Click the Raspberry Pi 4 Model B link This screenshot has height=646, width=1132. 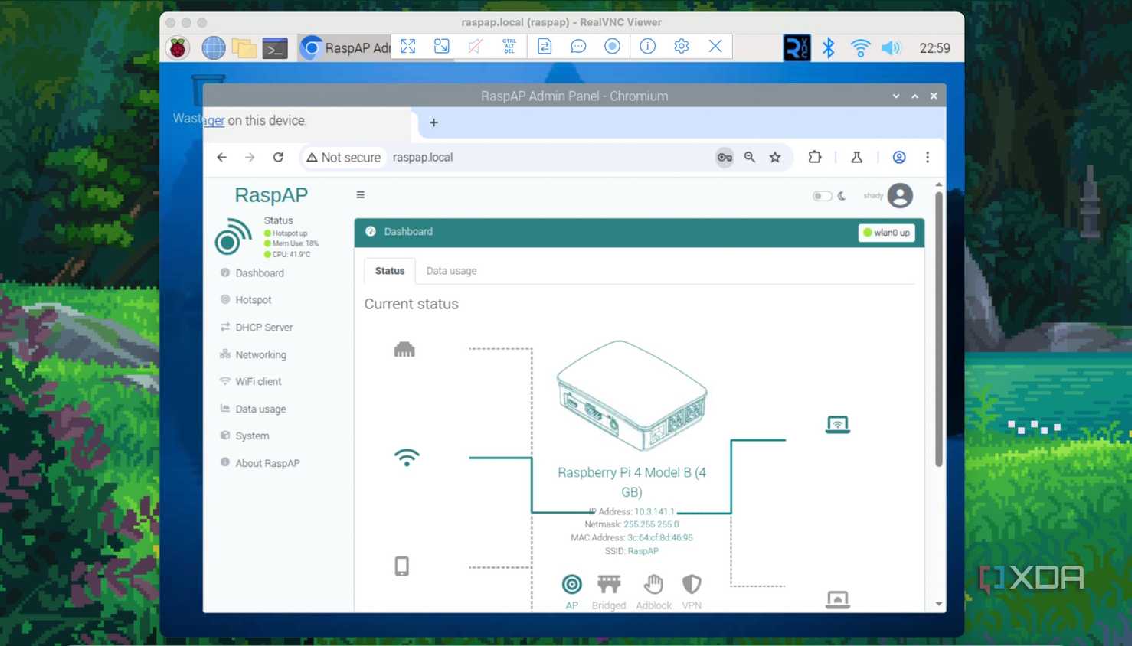point(632,482)
